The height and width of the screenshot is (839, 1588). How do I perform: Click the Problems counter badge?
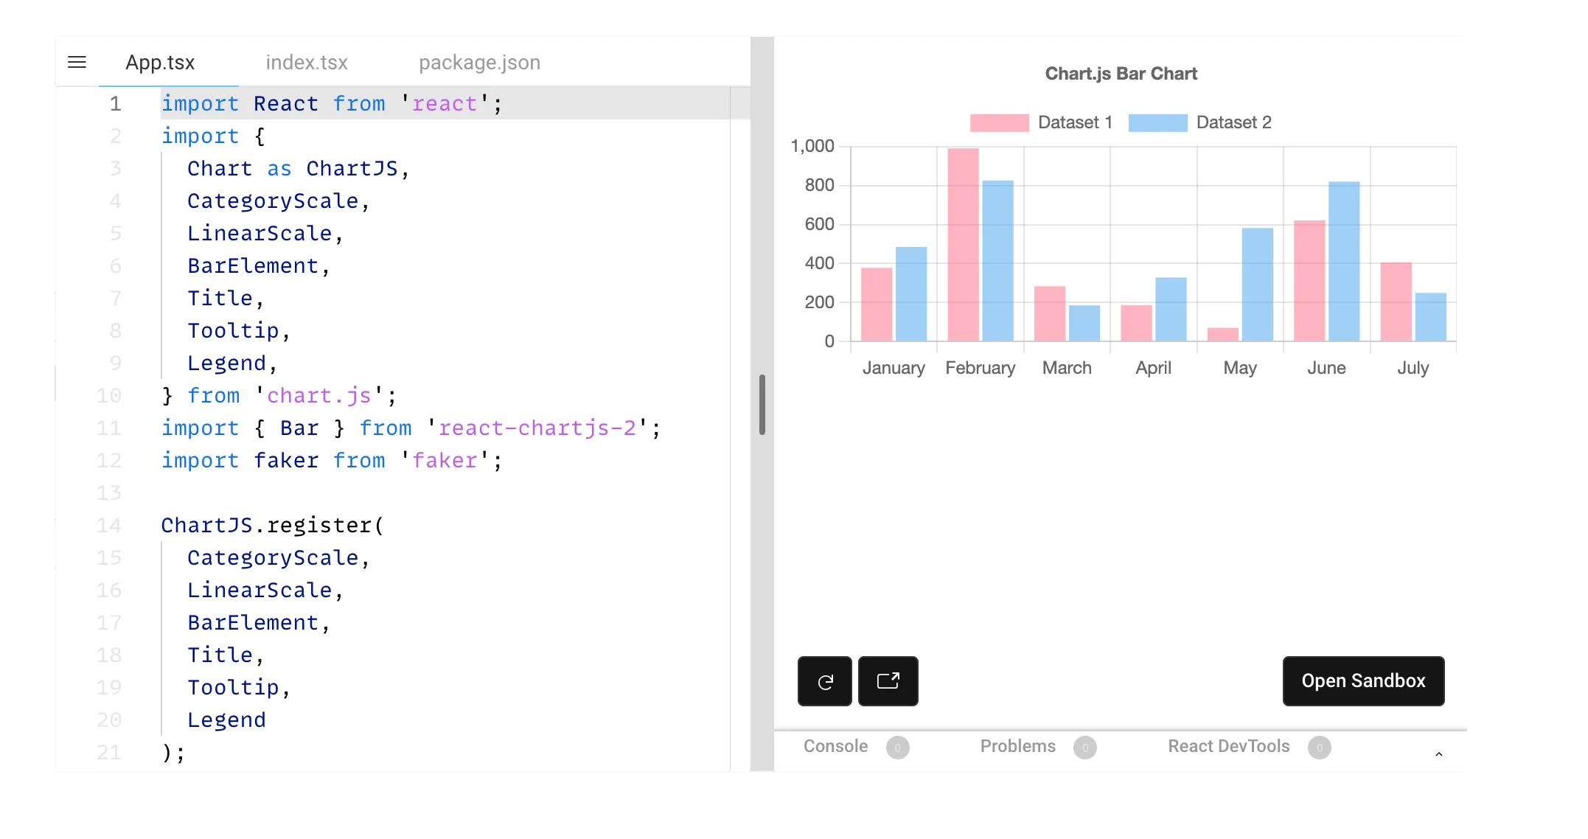pos(1085,747)
